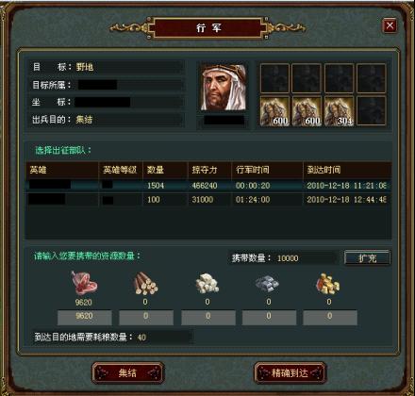
Task: Select the hero row with 1504 troops
Action: pos(208,186)
